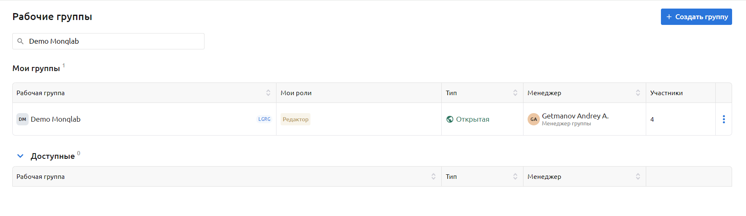Open the Demo Monqlab group link
The image size is (746, 216).
(x=56, y=119)
